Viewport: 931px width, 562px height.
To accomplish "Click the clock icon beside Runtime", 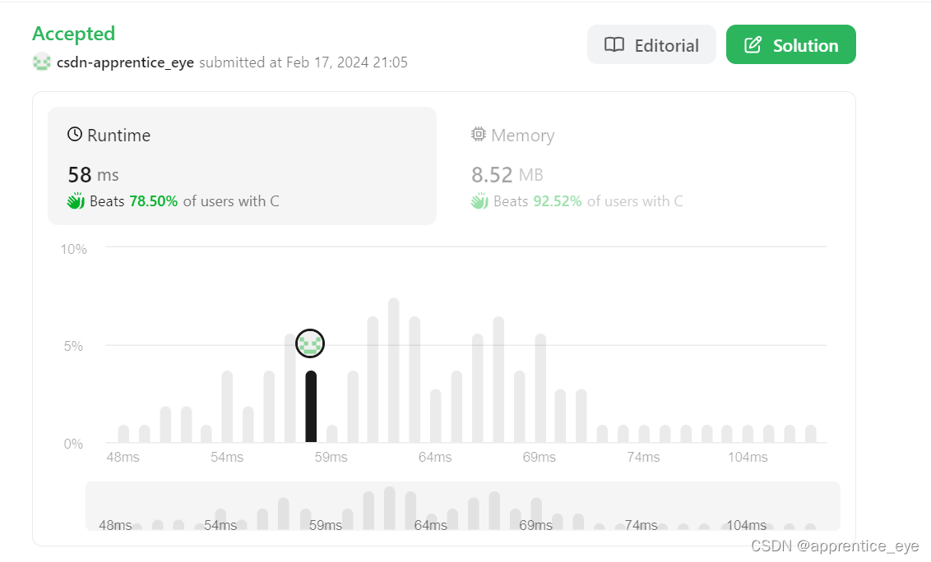I will click(74, 134).
